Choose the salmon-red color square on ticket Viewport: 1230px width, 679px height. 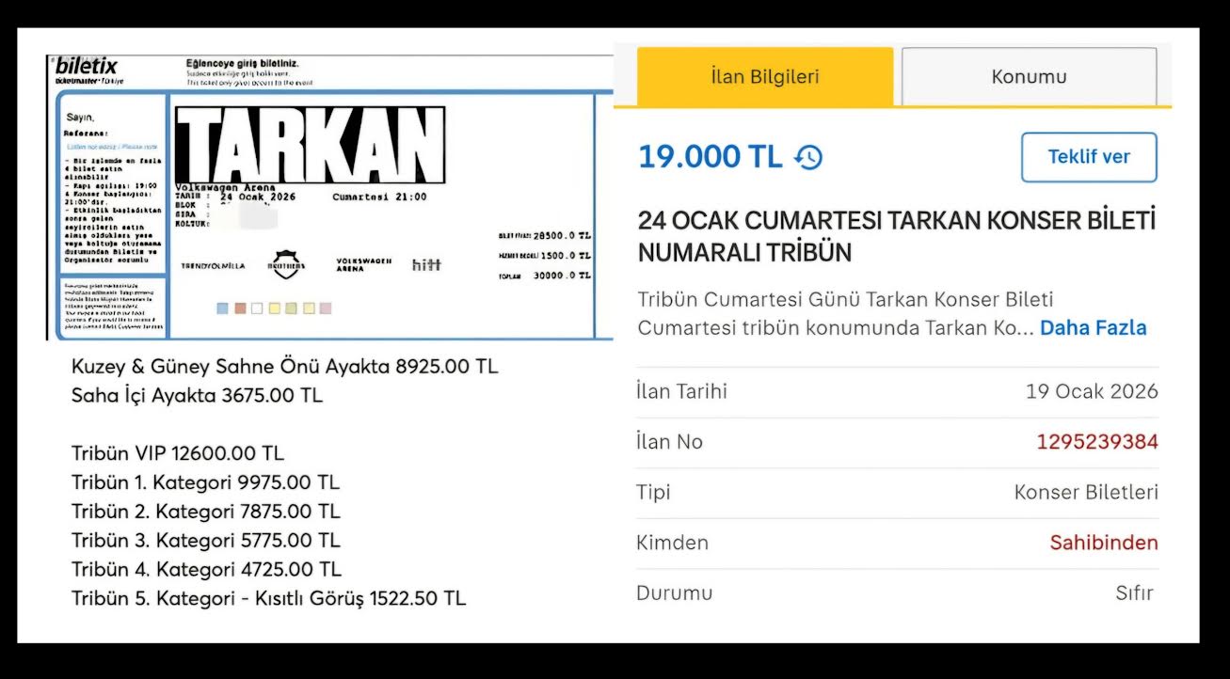click(x=240, y=308)
